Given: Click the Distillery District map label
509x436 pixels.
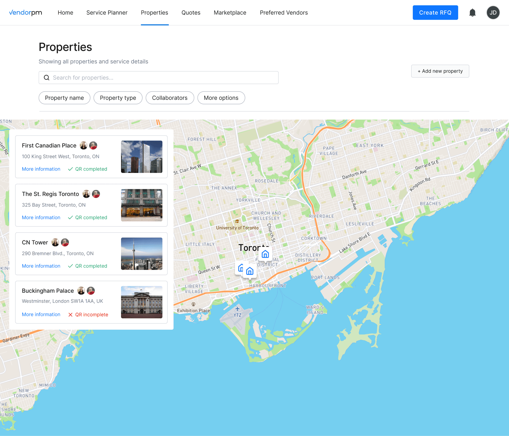Looking at the screenshot, I should (308, 258).
